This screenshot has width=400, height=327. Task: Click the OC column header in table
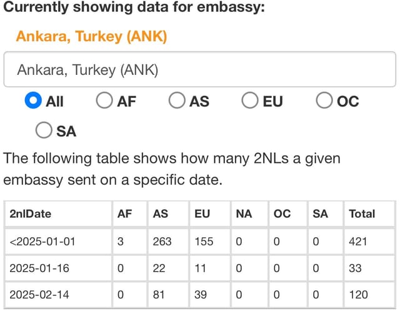tap(288, 214)
